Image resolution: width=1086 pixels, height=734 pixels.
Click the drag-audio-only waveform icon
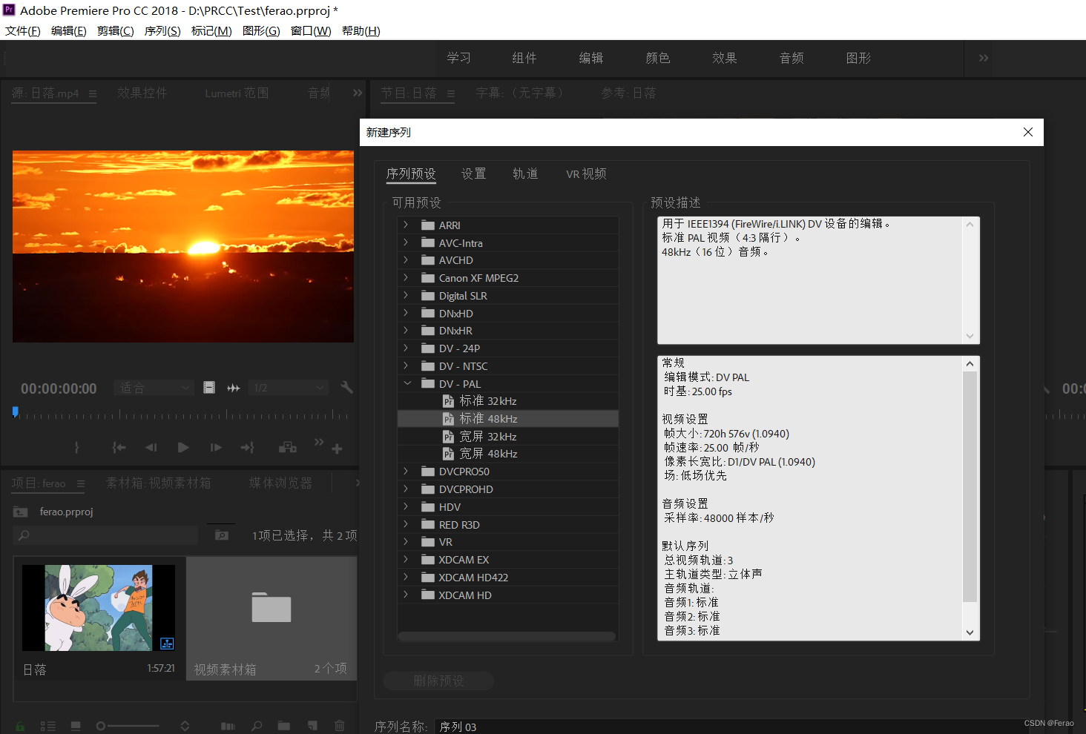tap(234, 388)
